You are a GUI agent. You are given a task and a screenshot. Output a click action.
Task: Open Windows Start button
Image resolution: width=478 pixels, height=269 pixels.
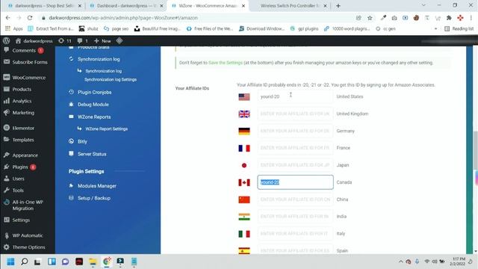[10, 262]
